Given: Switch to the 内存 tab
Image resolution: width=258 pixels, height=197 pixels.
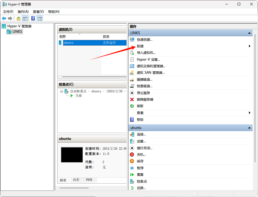Looking at the screenshot, I should 76,180.
